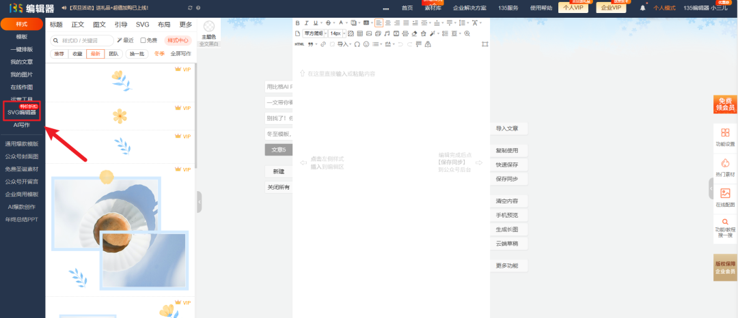Screen dimensions: 738x318
Task: Click the notification bell icon
Action: 642,8
